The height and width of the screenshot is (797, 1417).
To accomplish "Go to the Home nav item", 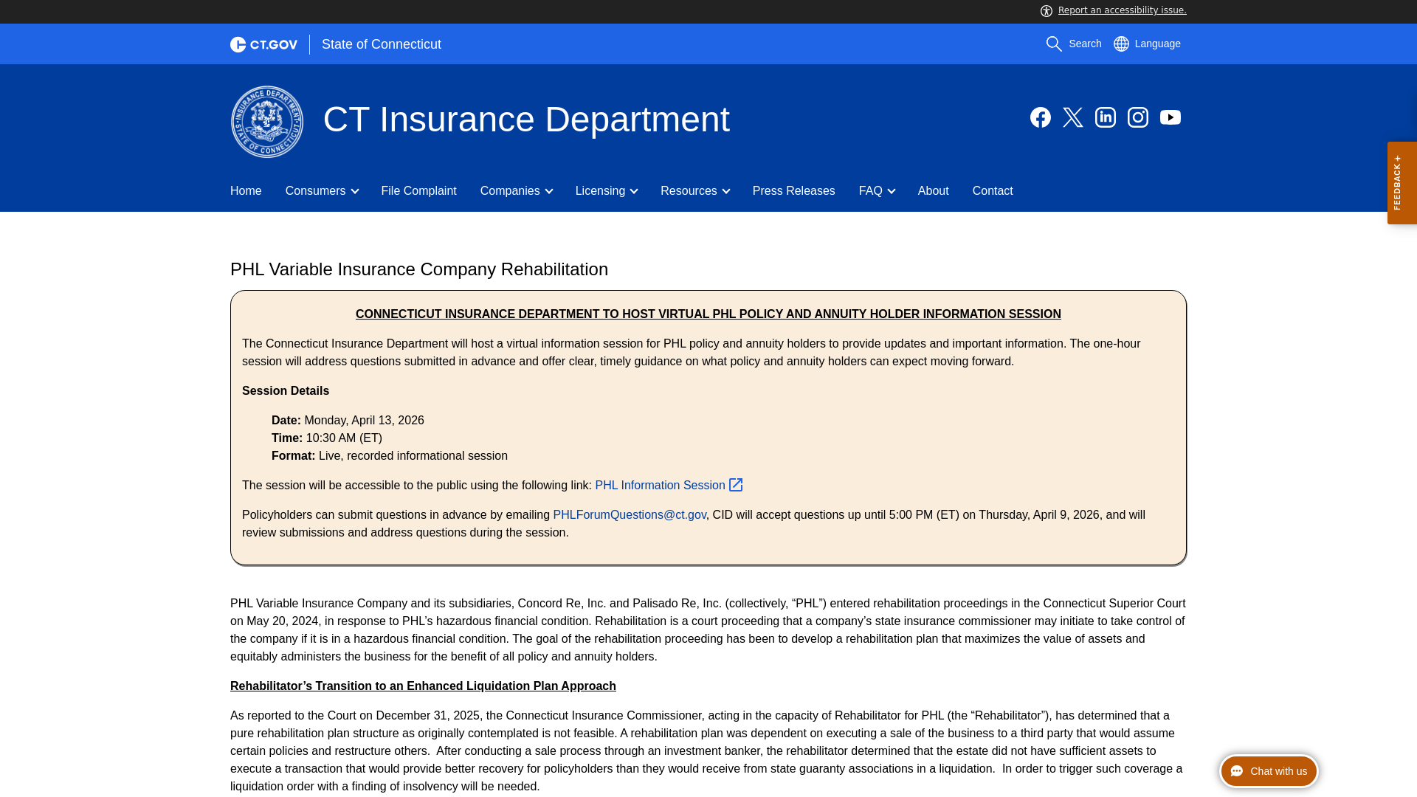I will coord(246,191).
